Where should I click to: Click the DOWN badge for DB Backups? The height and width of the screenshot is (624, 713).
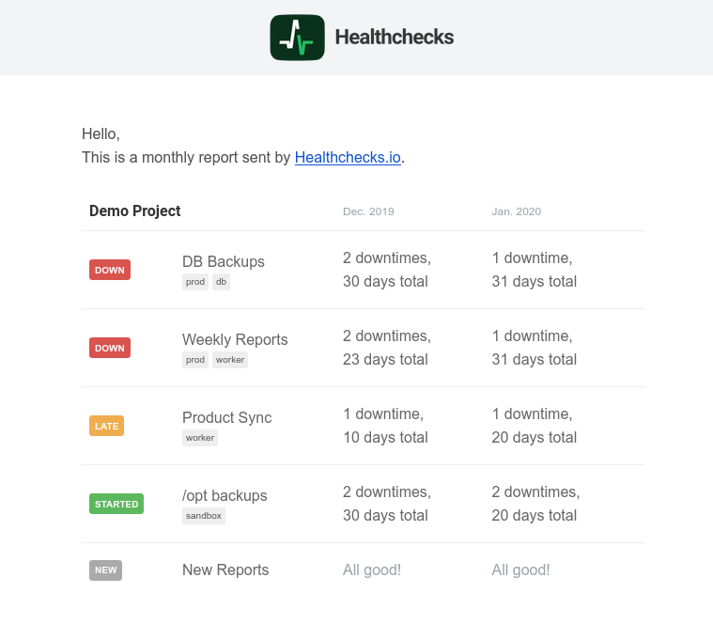pos(110,270)
